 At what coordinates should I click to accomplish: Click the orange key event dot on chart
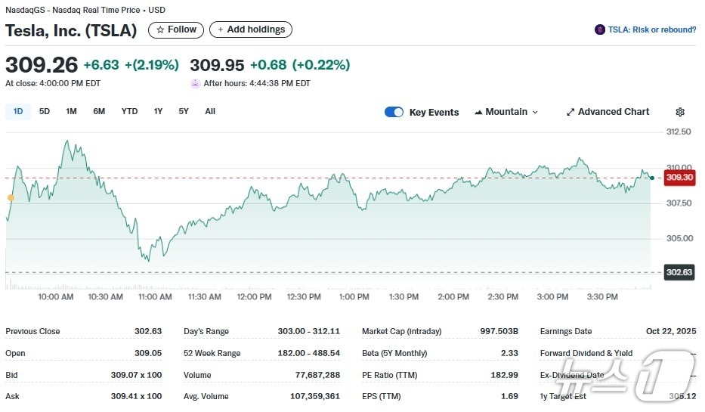[11, 198]
